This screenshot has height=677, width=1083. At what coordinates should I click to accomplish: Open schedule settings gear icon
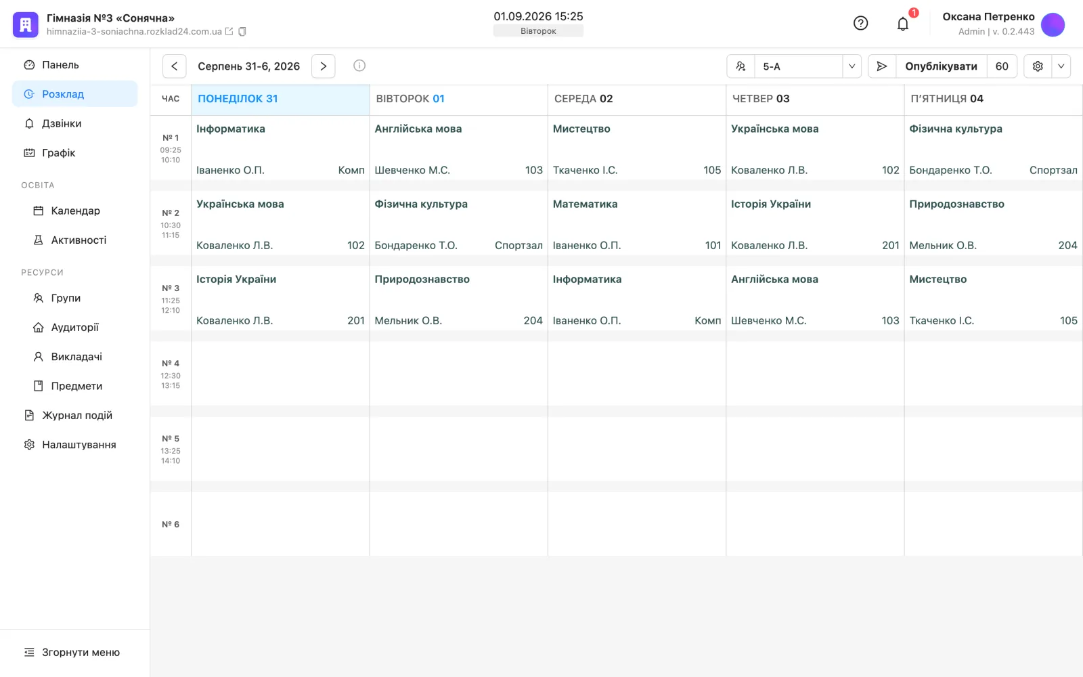point(1038,66)
